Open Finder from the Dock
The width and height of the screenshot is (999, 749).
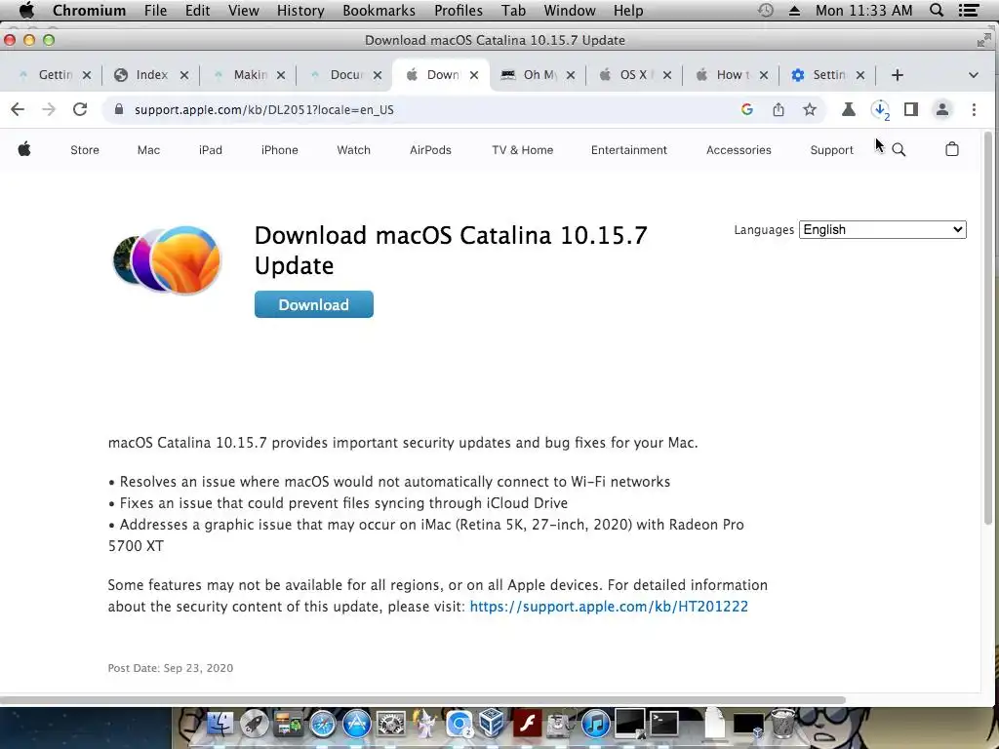pos(220,724)
